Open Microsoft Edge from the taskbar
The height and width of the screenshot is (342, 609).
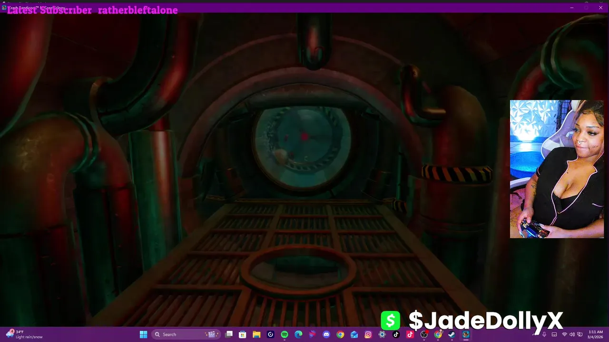(x=298, y=334)
